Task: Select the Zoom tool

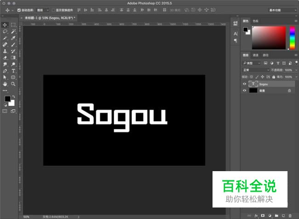Action: tap(13, 84)
